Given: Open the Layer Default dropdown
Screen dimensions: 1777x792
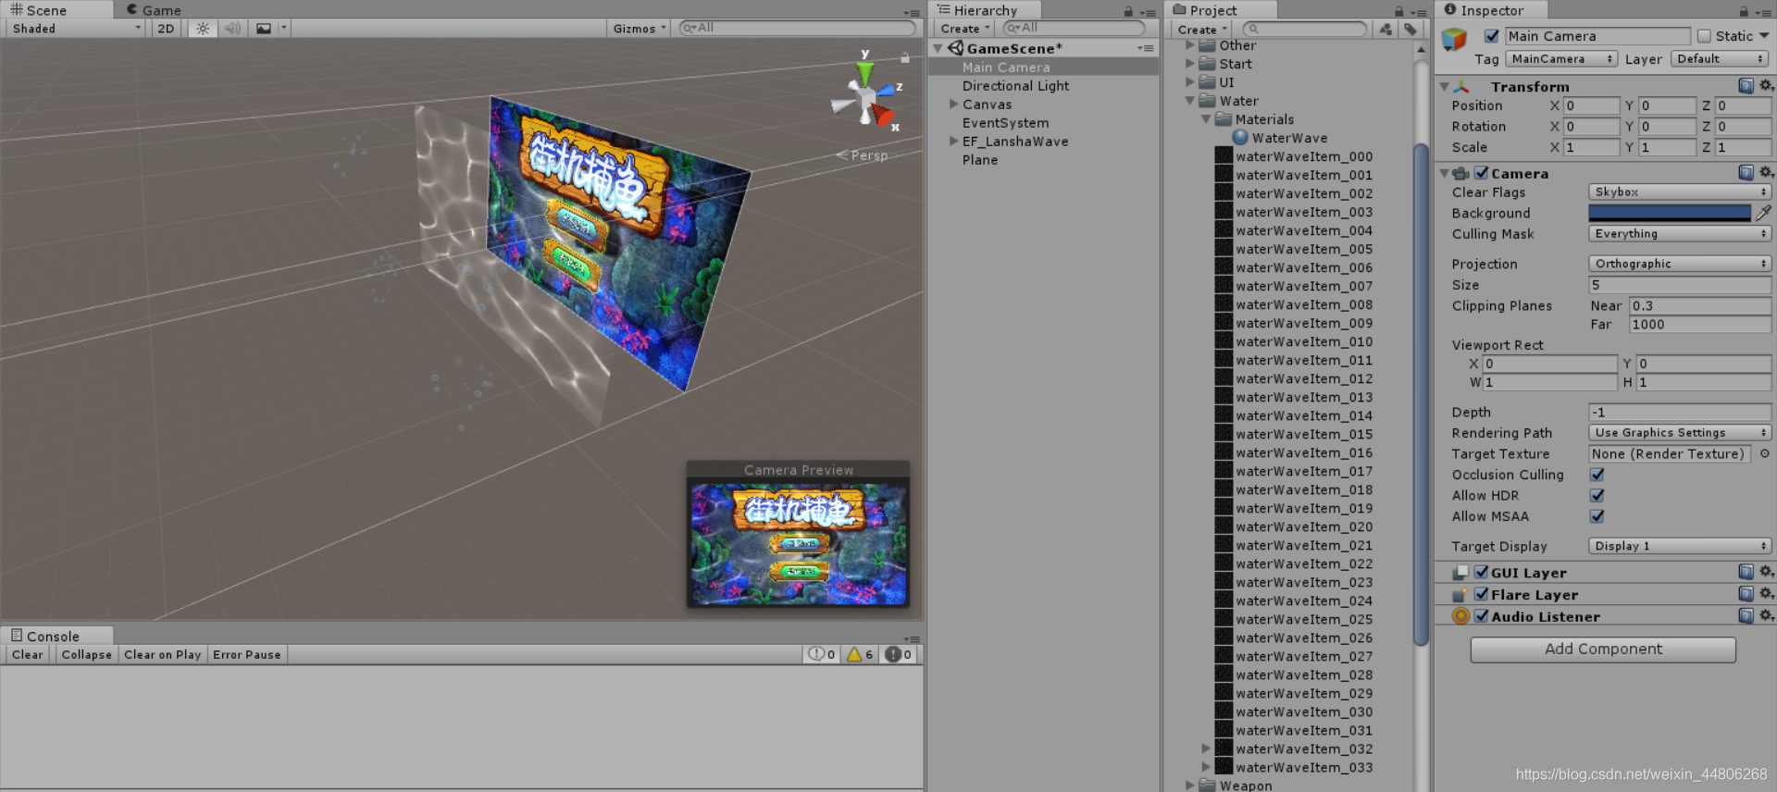Looking at the screenshot, I should point(1720,59).
